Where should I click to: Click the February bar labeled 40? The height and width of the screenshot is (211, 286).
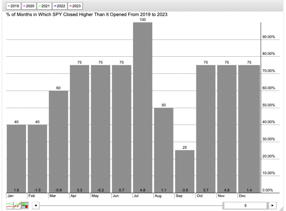click(x=37, y=158)
